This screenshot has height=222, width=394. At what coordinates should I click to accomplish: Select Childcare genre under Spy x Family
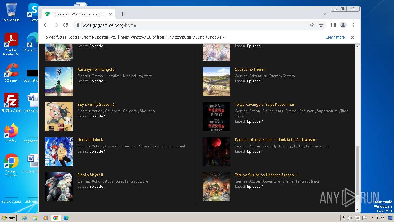pos(113,111)
